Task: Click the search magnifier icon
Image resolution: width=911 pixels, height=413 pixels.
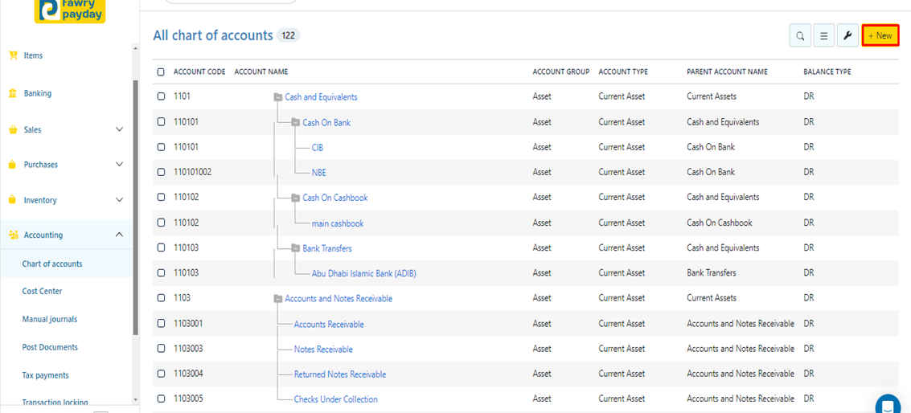Action: coord(800,36)
